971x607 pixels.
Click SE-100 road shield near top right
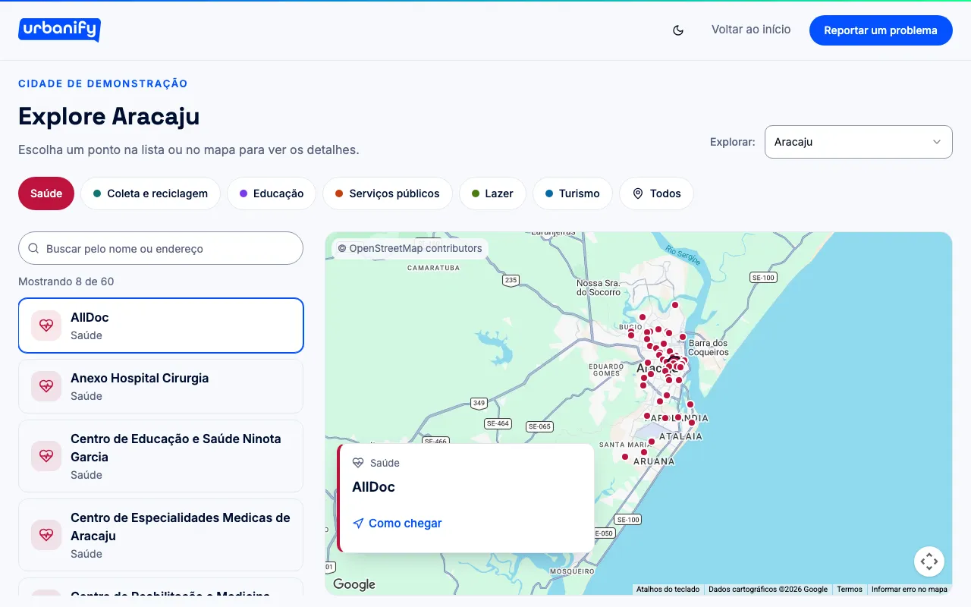763,278
